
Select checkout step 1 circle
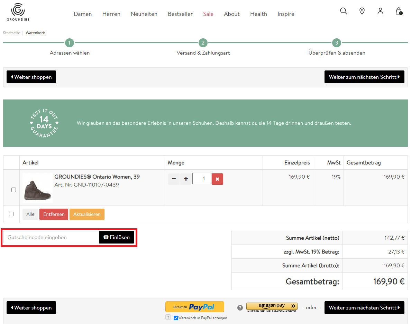70,43
